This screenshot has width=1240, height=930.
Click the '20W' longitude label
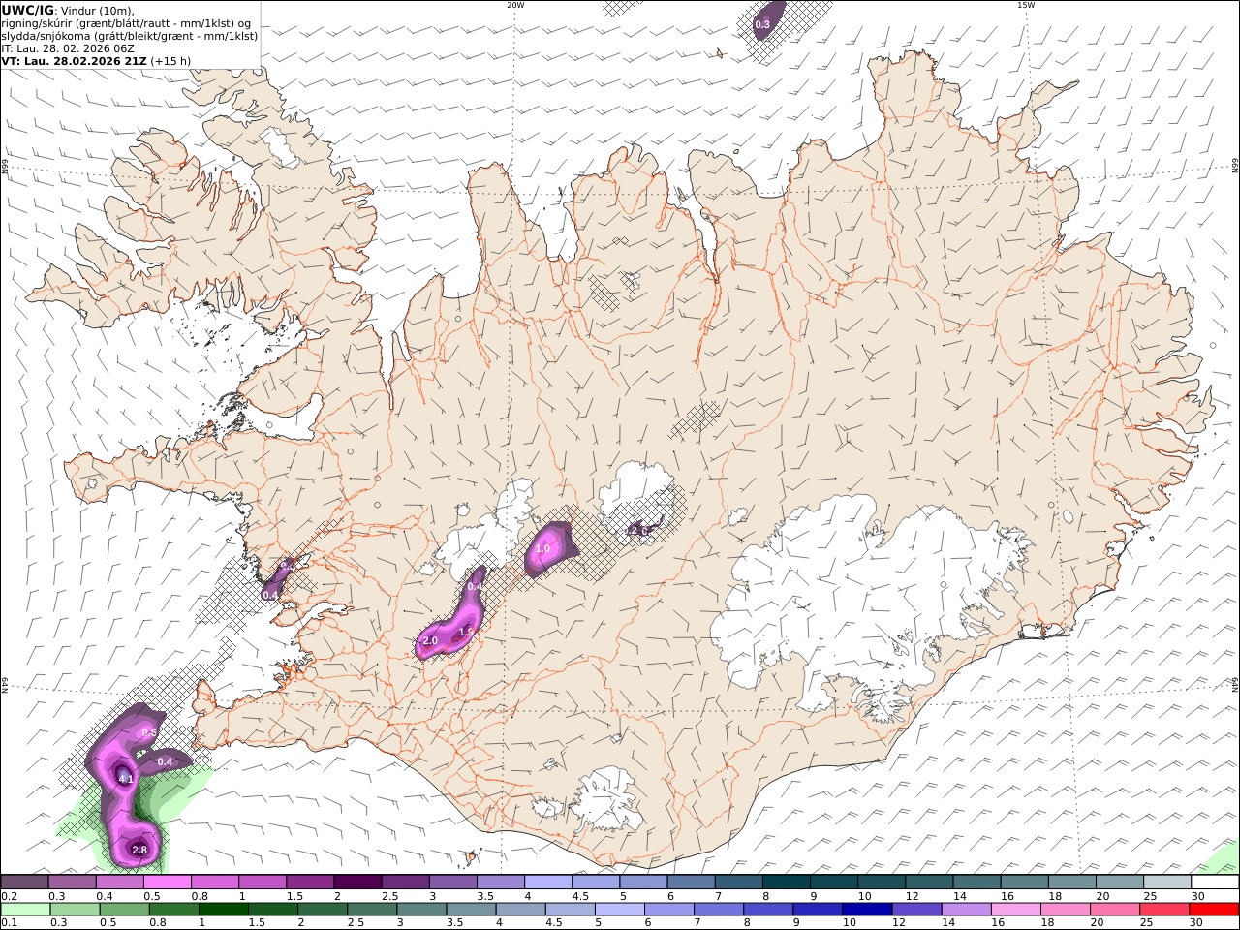tap(515, 5)
